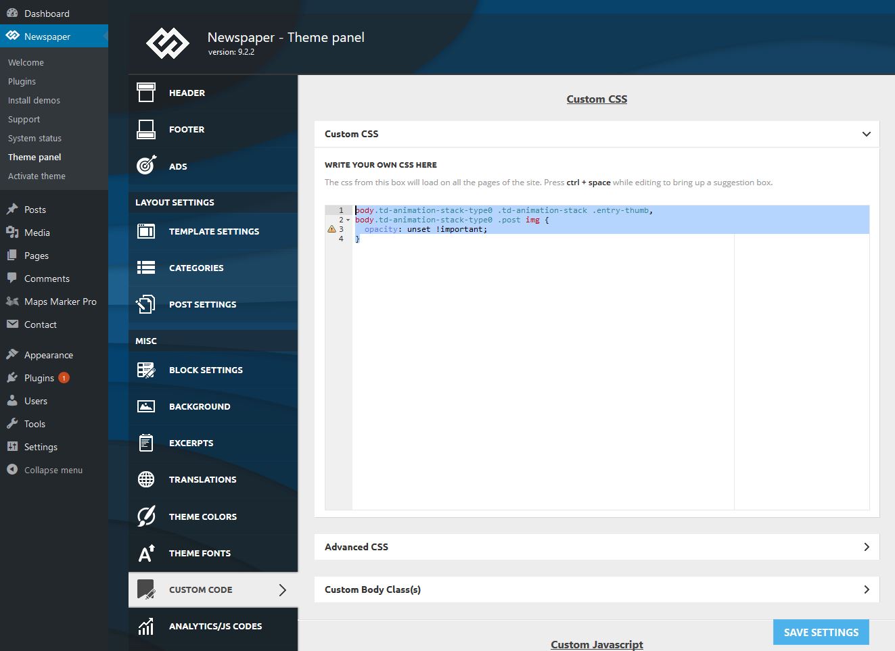Click the Ads target icon
Image resolution: width=895 pixels, height=651 pixels.
[x=146, y=166]
